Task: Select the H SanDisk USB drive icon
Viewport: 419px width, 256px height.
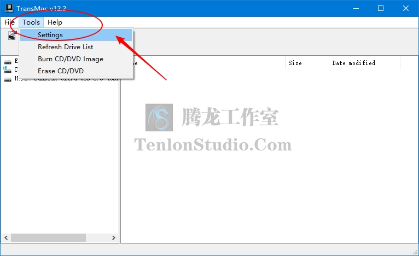Action: point(8,79)
